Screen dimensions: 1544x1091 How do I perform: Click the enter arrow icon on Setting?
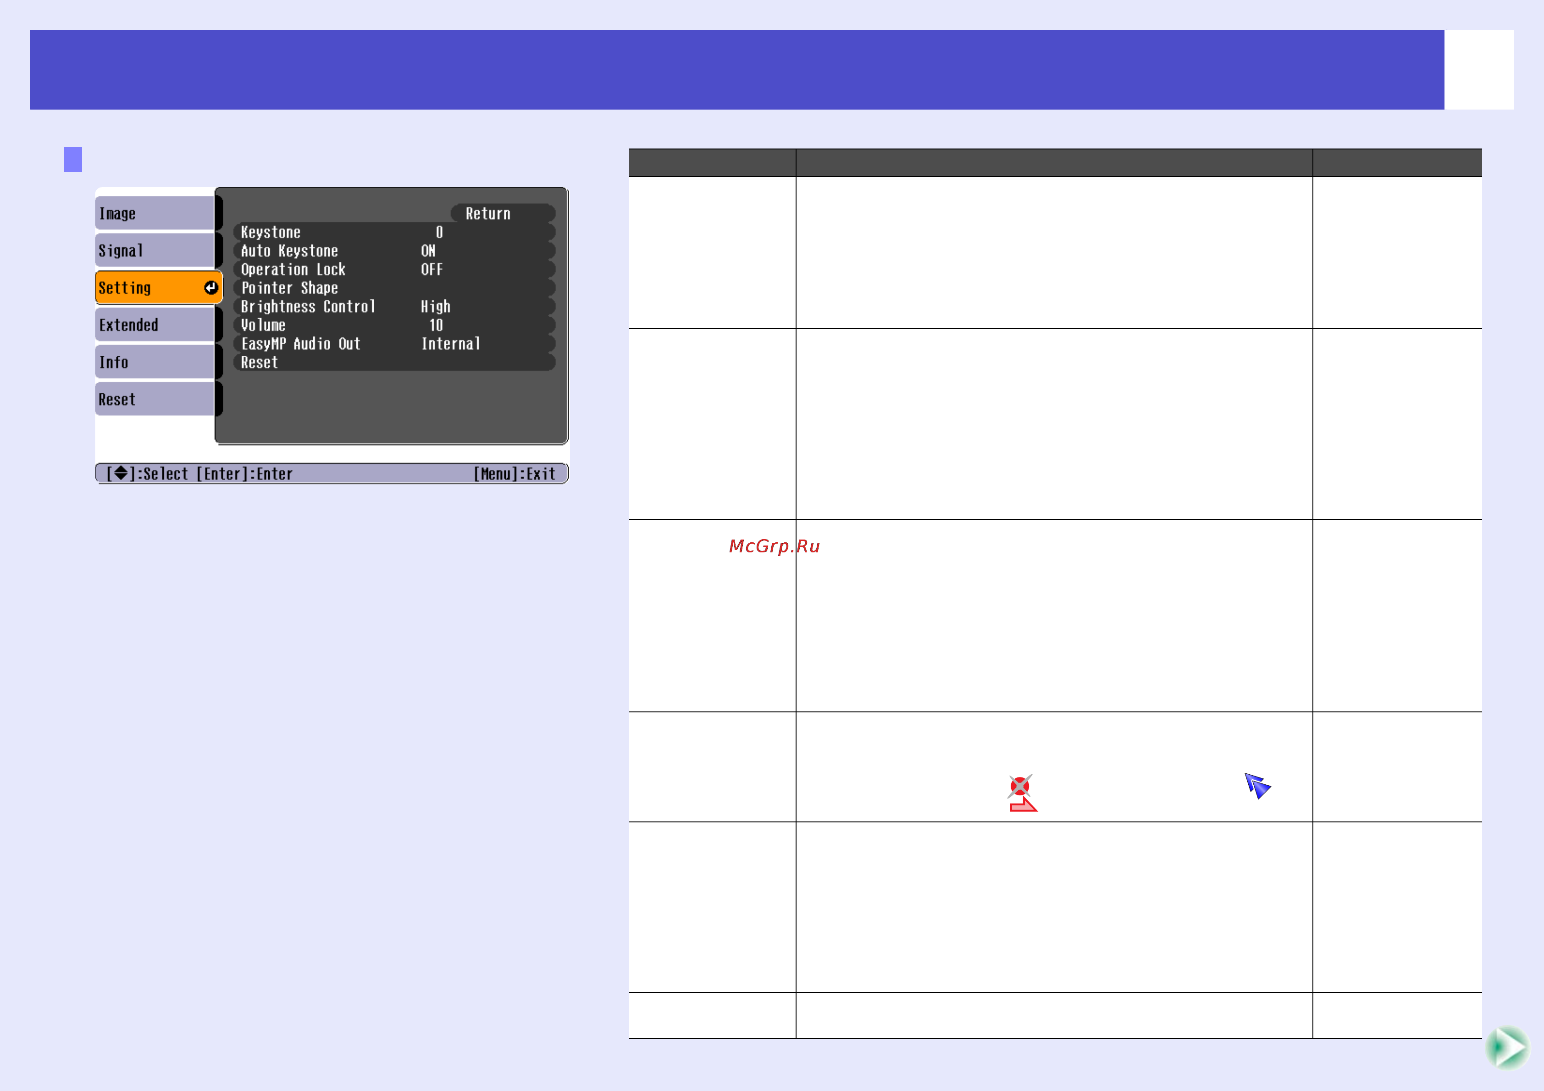[x=211, y=288]
